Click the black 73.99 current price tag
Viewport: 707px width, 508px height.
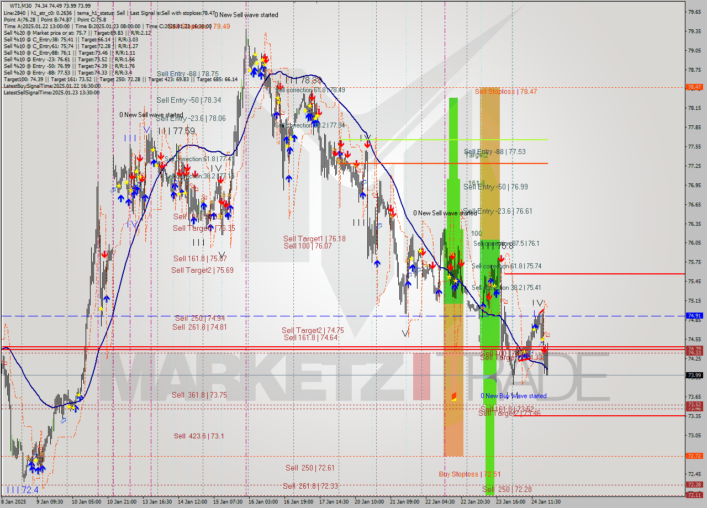point(694,375)
